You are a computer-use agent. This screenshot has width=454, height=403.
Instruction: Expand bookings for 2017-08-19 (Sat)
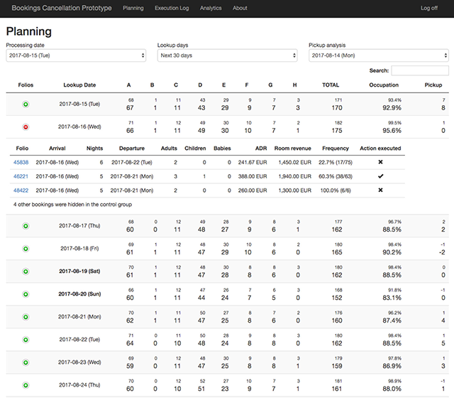pyautogui.click(x=26, y=272)
